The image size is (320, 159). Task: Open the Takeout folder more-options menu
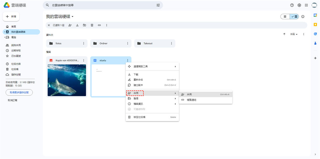coord(171,43)
